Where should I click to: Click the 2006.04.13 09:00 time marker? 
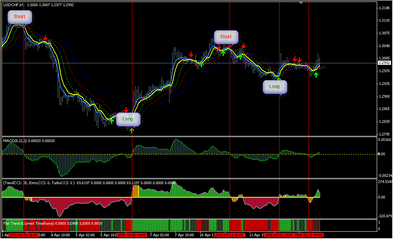[x=308, y=235]
